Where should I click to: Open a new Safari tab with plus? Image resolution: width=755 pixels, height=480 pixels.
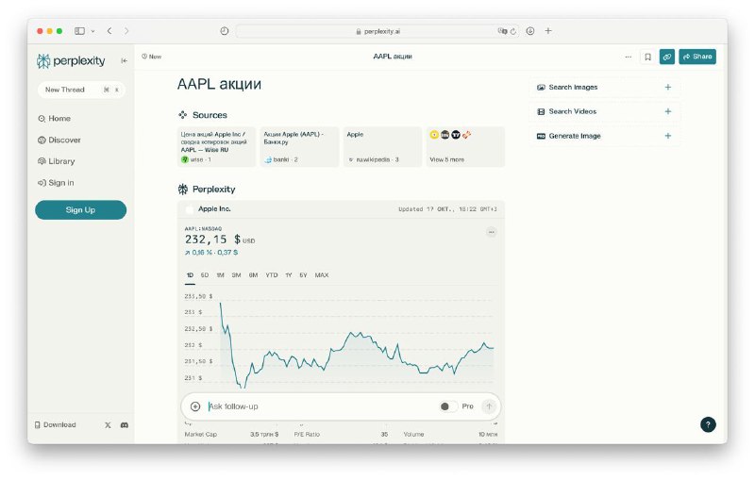pyautogui.click(x=548, y=31)
